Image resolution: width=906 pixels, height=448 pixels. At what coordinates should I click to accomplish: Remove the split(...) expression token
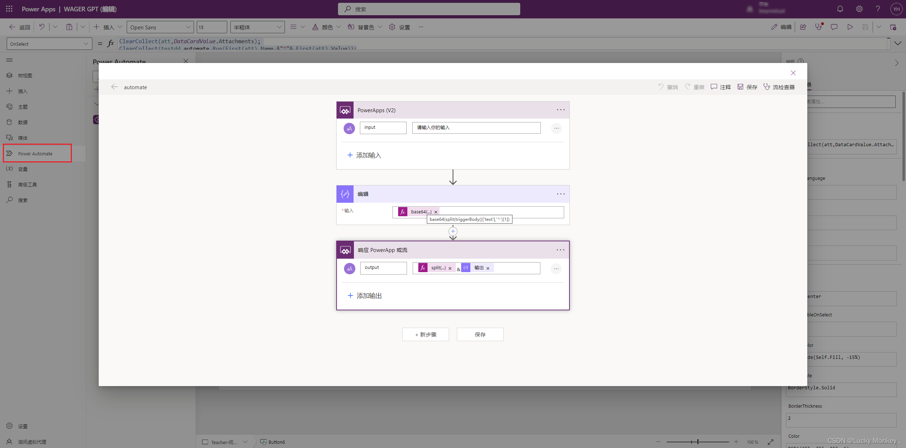click(x=450, y=268)
